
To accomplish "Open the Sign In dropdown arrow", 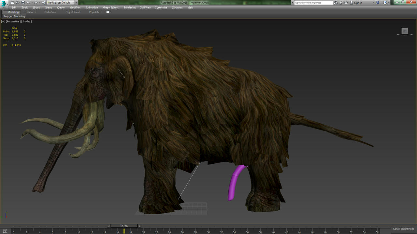I will coord(373,3).
